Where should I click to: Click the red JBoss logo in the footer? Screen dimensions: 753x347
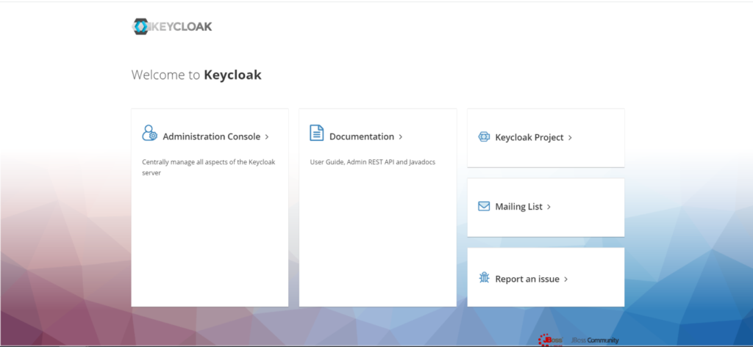point(550,340)
